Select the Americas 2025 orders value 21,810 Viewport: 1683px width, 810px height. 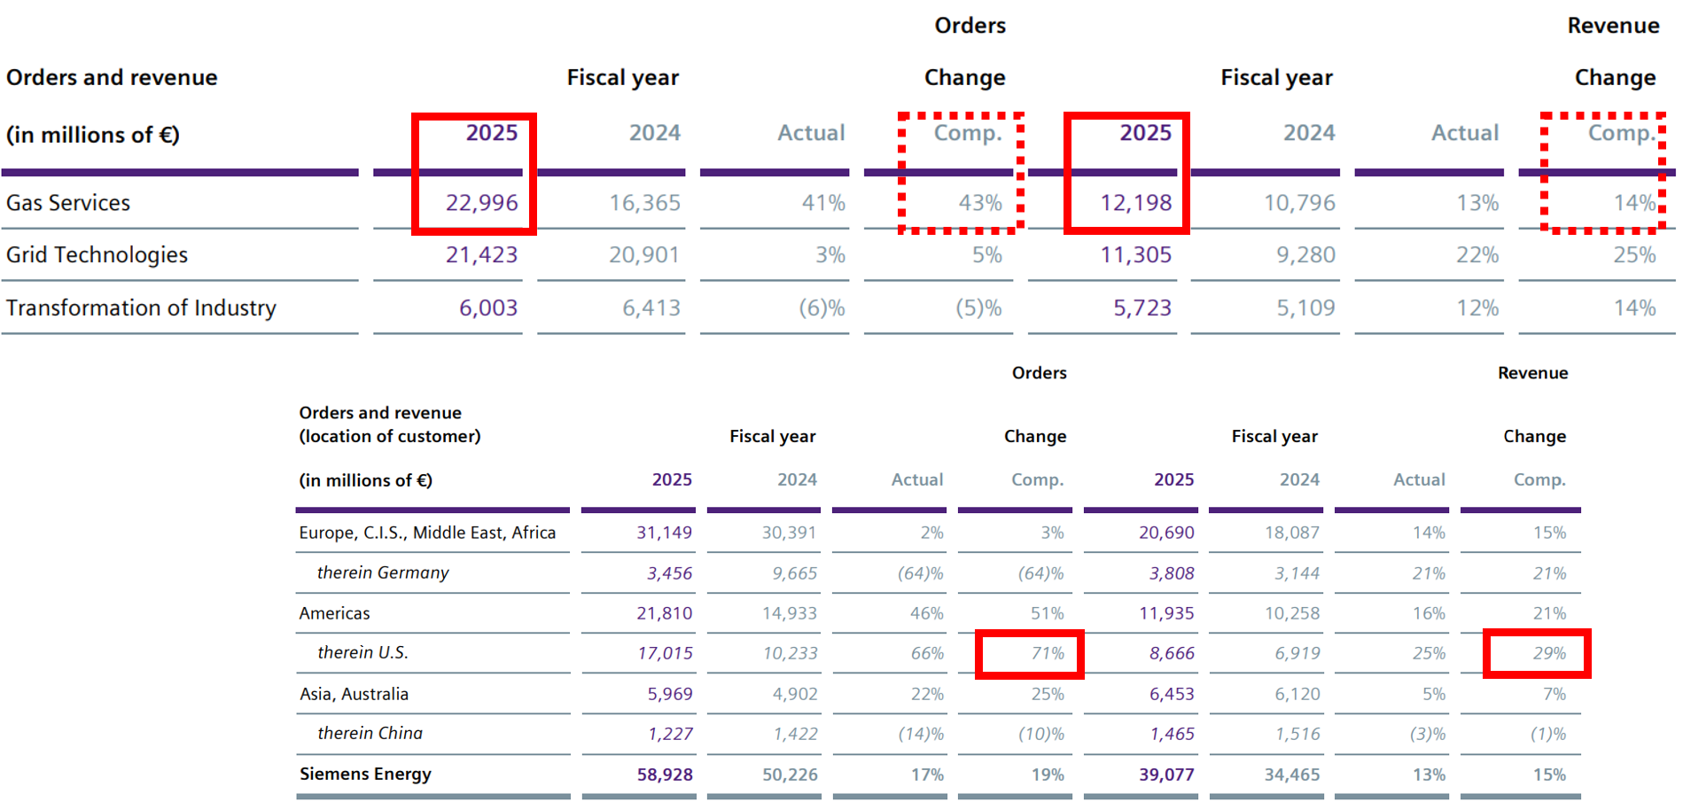coord(664,613)
